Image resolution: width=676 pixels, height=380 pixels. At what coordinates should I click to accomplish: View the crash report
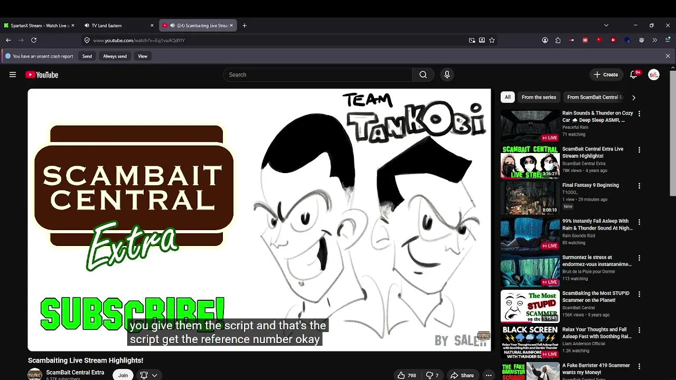(143, 56)
